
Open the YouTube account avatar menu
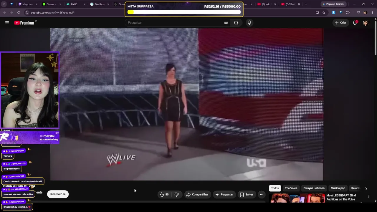(x=366, y=23)
